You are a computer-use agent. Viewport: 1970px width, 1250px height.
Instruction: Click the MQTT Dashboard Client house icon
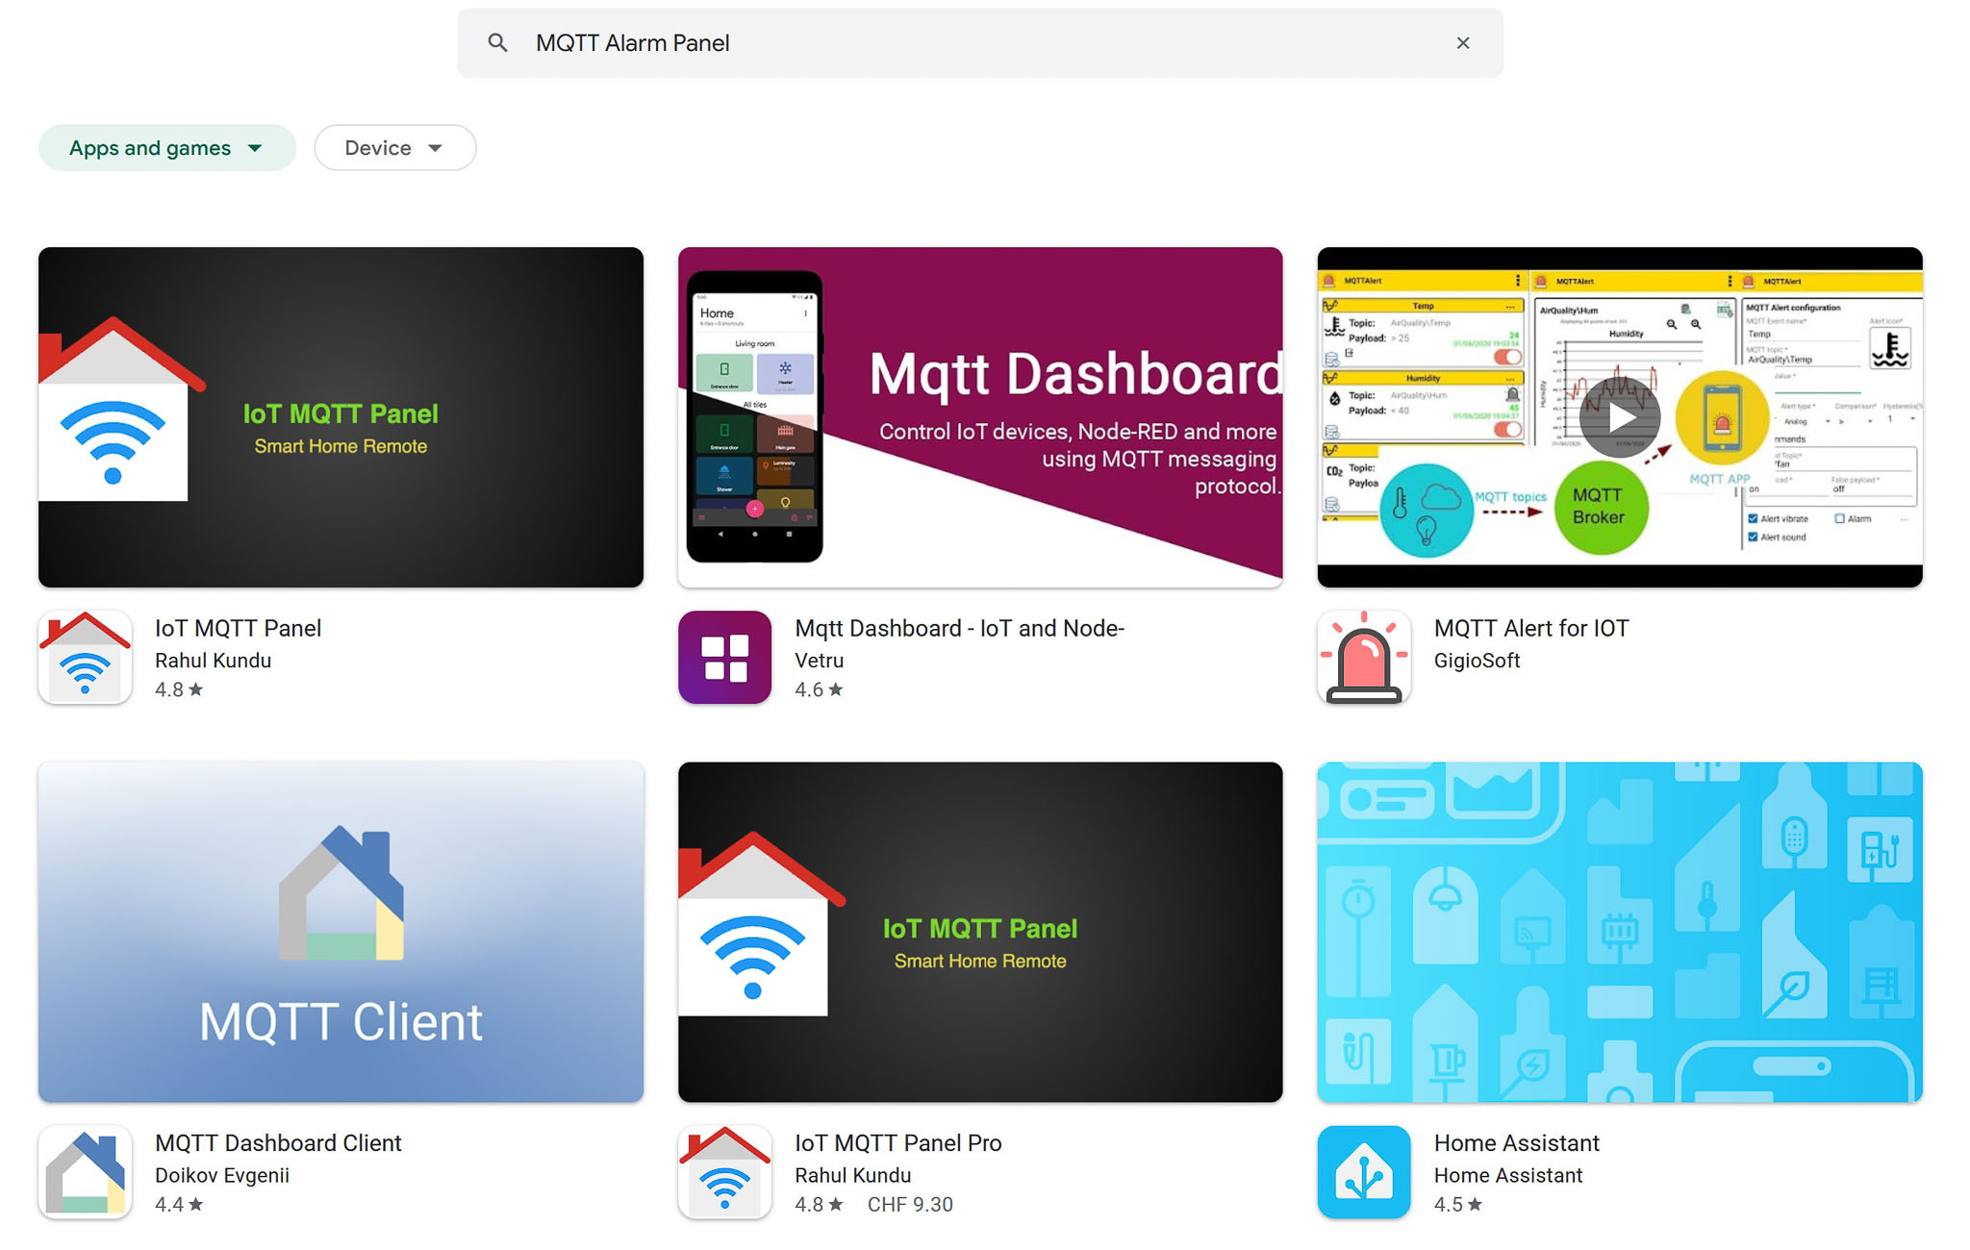point(85,1172)
